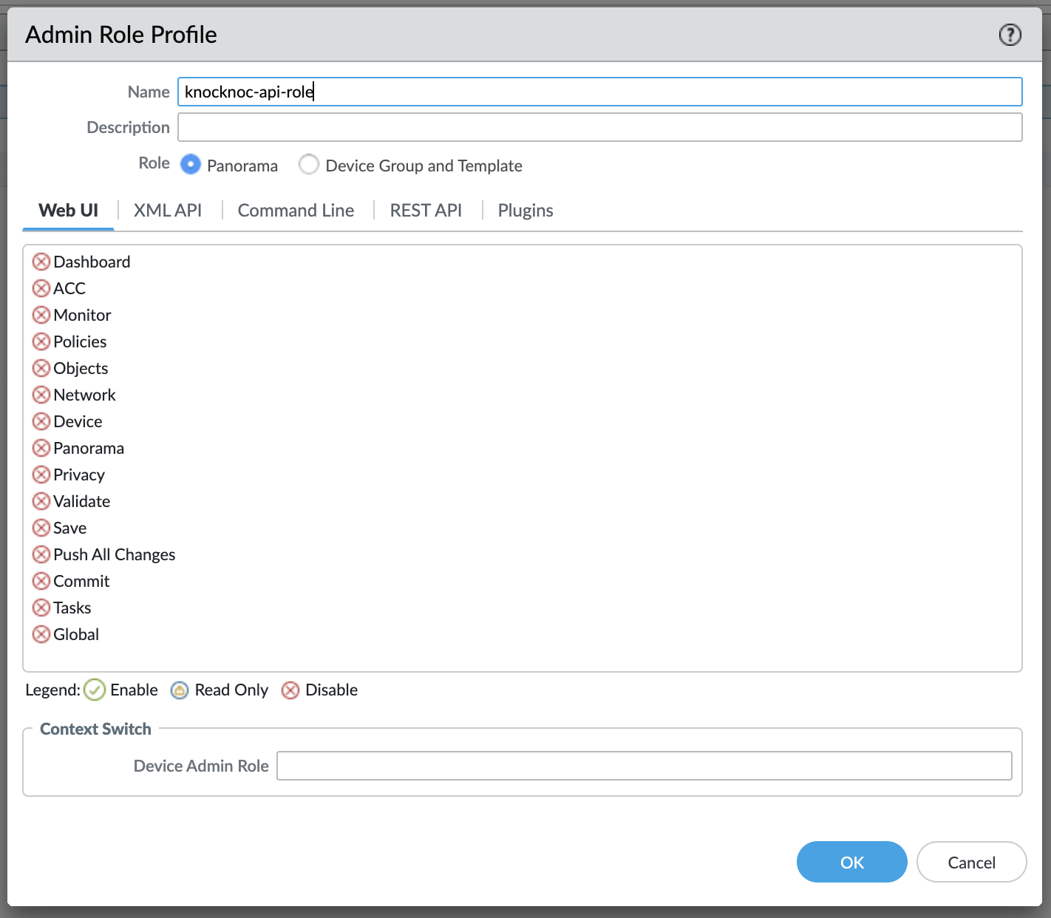Click into the Description input field

click(599, 127)
